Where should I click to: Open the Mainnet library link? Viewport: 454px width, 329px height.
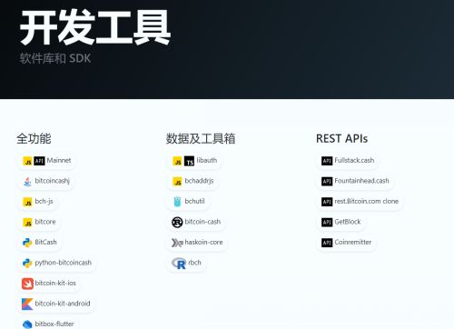pos(59,160)
